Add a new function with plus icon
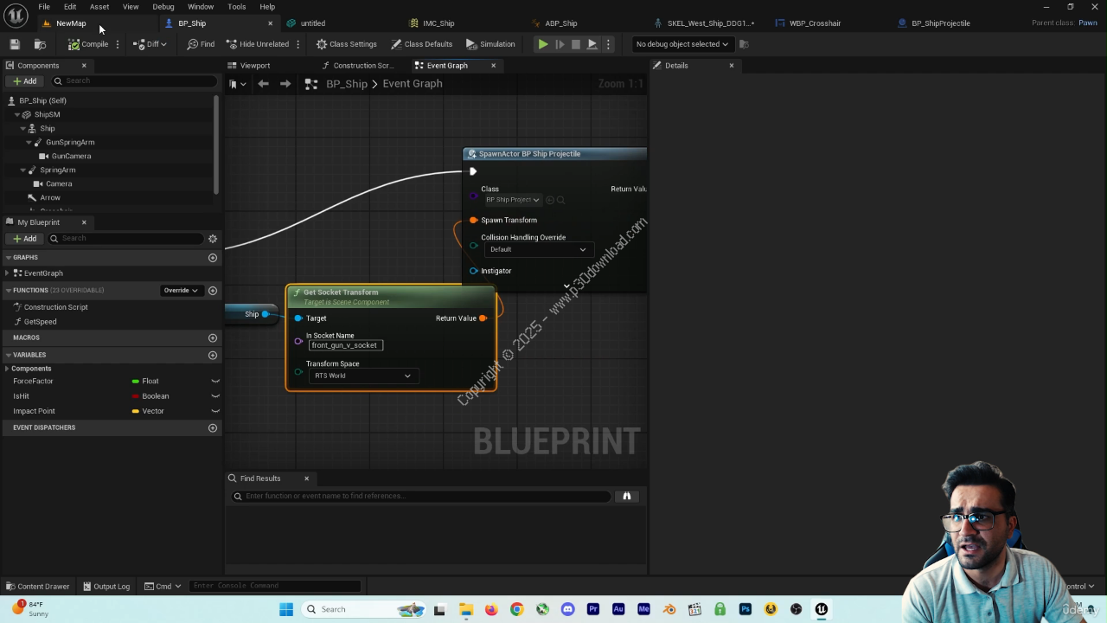The width and height of the screenshot is (1107, 623). point(213,291)
